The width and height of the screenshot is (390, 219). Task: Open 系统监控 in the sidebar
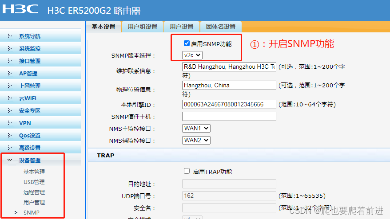pos(30,49)
